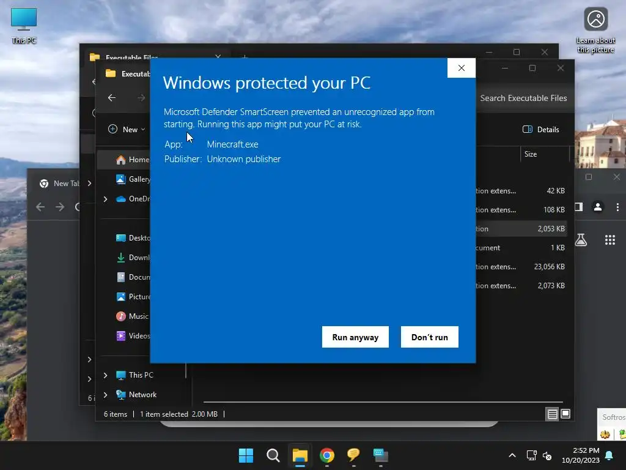Open Music folder in sidebar
626x470 pixels.
coord(133,316)
